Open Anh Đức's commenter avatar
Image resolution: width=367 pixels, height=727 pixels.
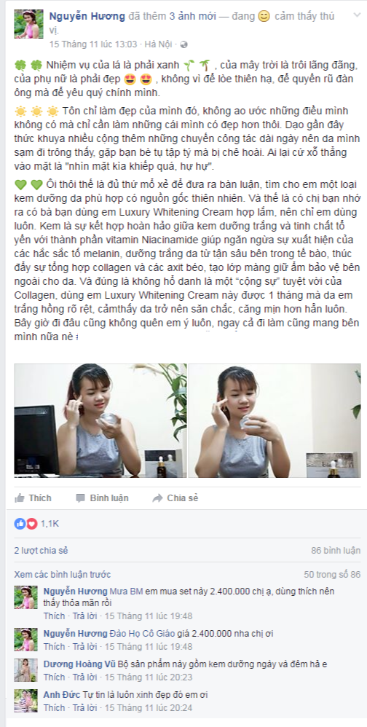(26, 701)
